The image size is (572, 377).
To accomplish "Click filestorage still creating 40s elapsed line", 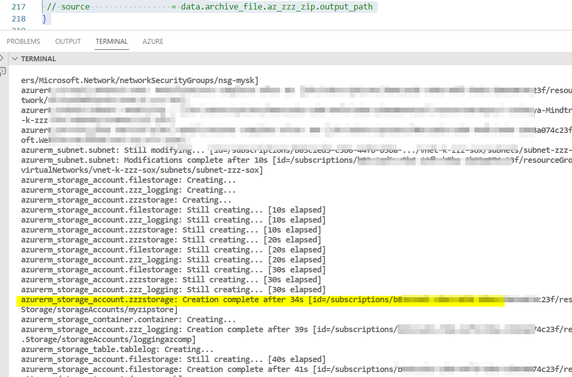I will pyautogui.click(x=173, y=360).
